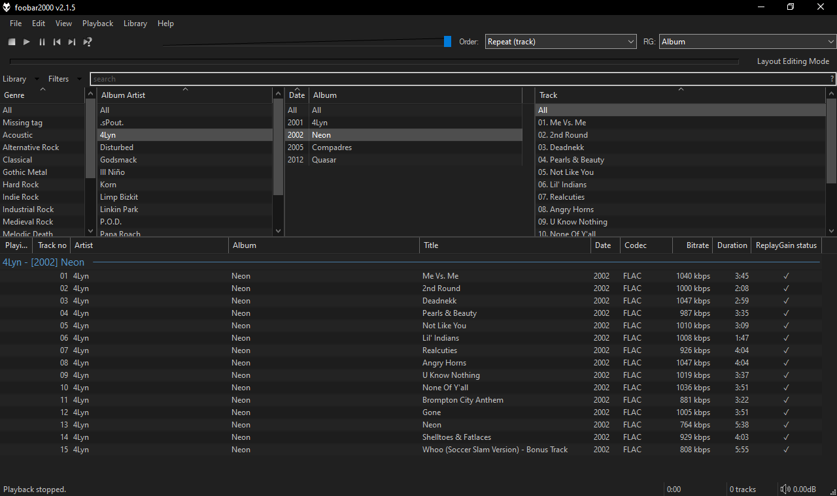Sort by the Genre column header
The image size is (837, 496).
tap(43, 95)
